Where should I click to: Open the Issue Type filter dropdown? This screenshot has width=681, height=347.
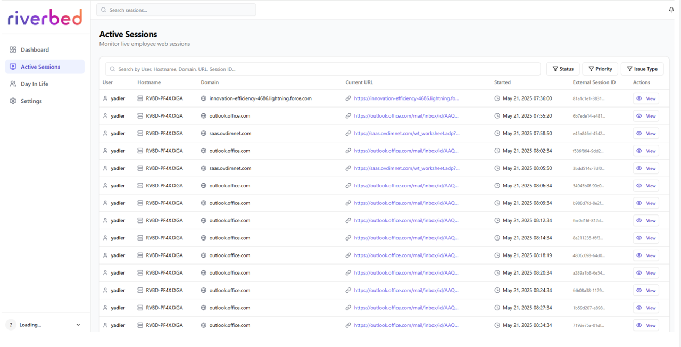pos(642,69)
